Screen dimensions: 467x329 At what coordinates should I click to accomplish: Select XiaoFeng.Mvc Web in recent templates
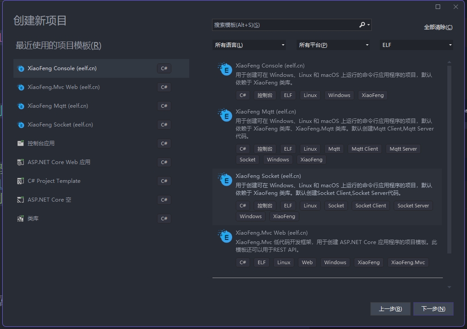(x=101, y=87)
